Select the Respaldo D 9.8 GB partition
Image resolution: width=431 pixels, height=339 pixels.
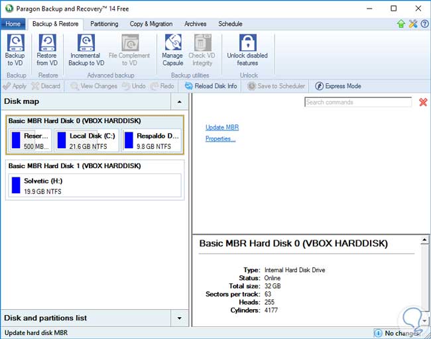[x=152, y=141]
